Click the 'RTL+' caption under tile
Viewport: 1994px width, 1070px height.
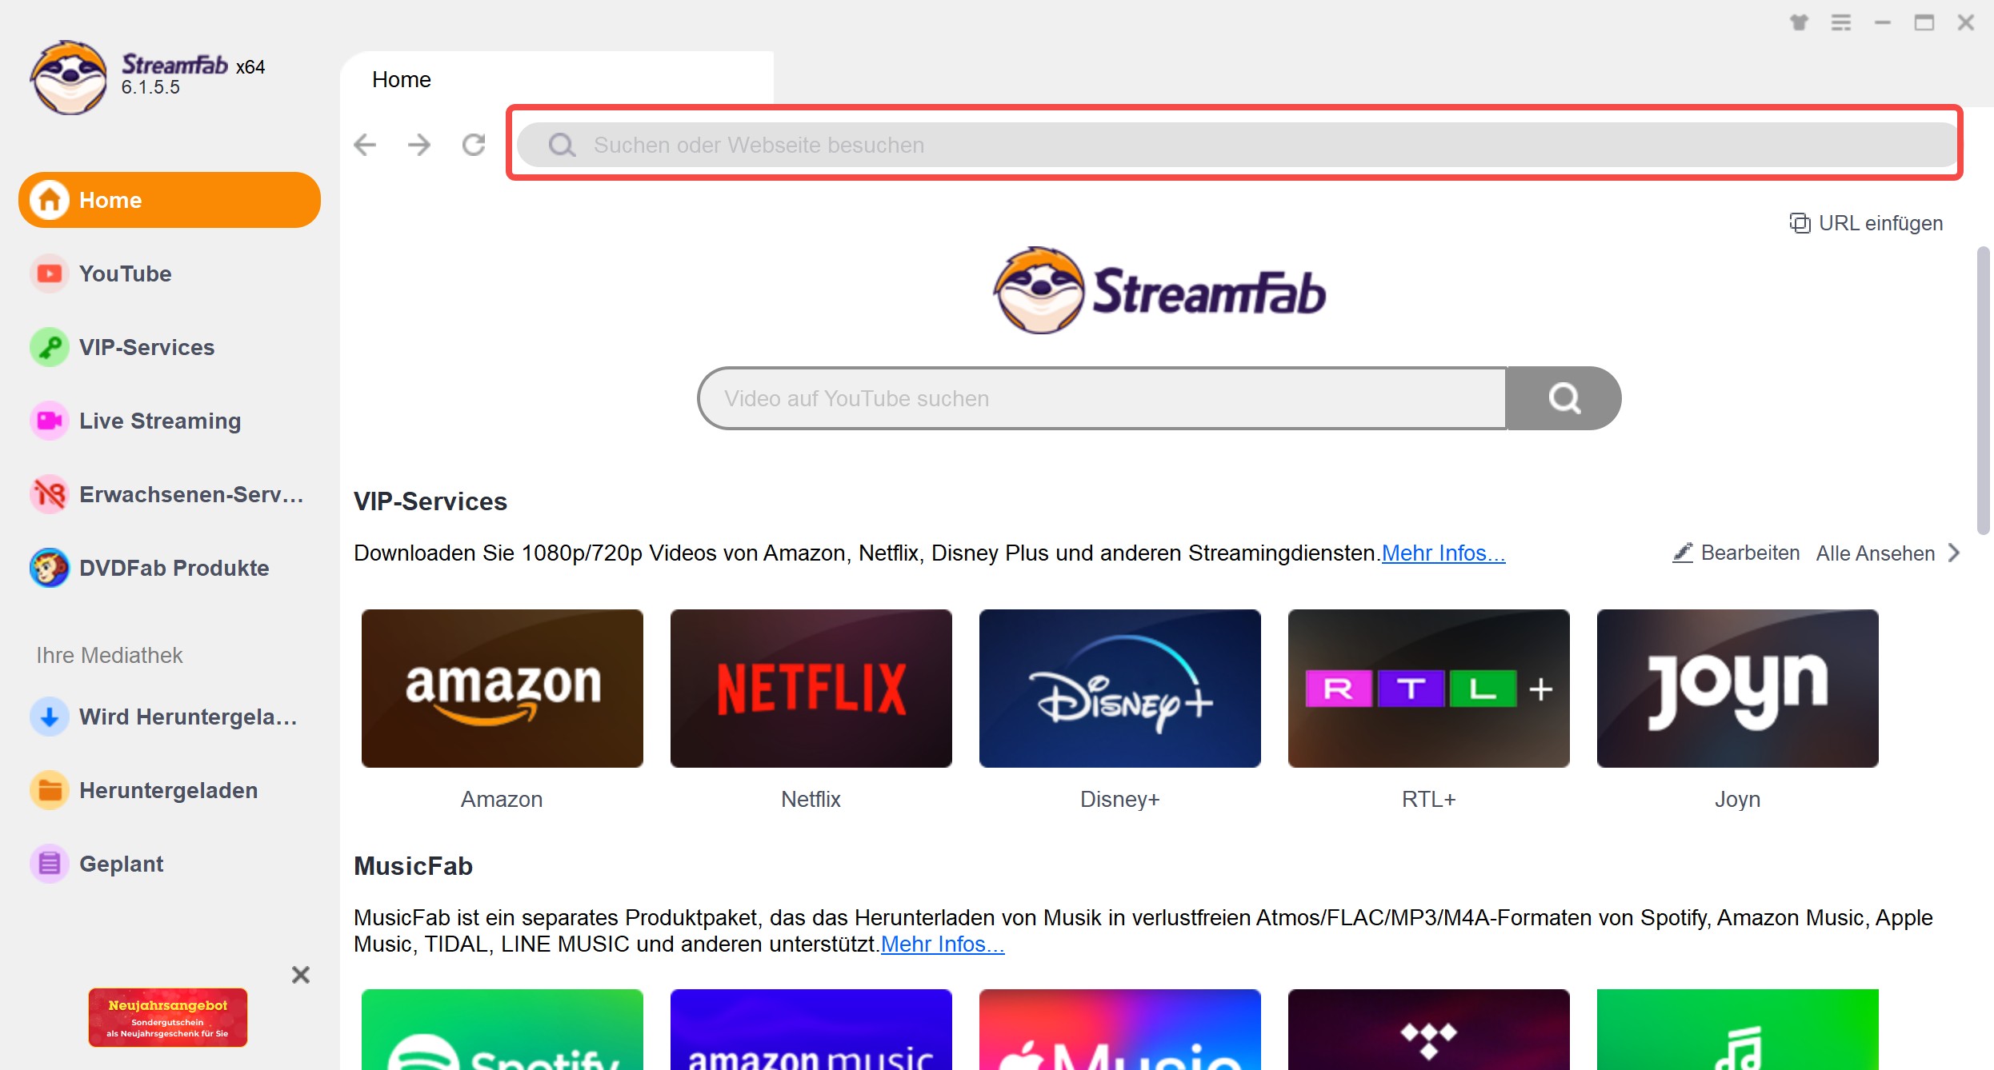coord(1429,799)
